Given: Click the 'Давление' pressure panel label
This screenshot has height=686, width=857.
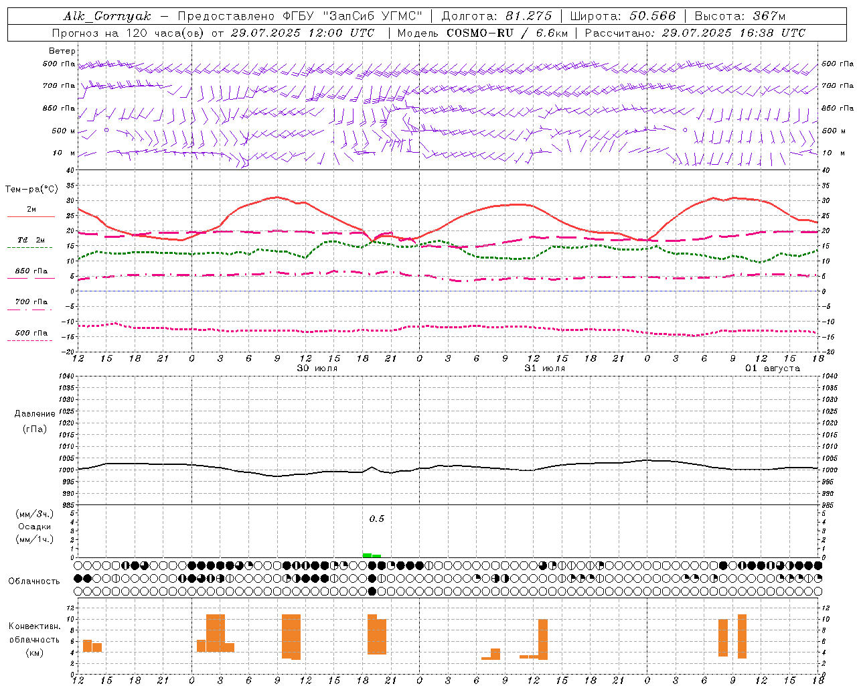Looking at the screenshot, I should 35,414.
